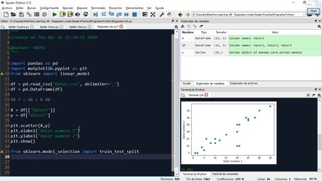This screenshot has height=181, width=322.
Task: Remove all variables eraser icon
Action: pyautogui.click(x=201, y=26)
